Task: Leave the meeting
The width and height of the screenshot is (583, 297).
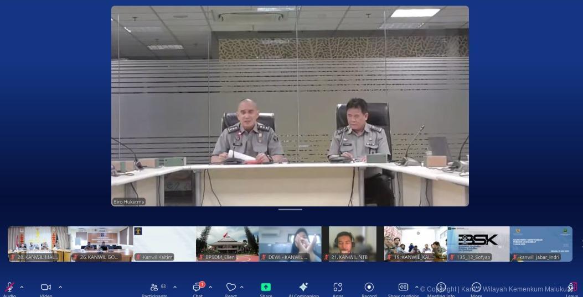Action: pyautogui.click(x=572, y=288)
